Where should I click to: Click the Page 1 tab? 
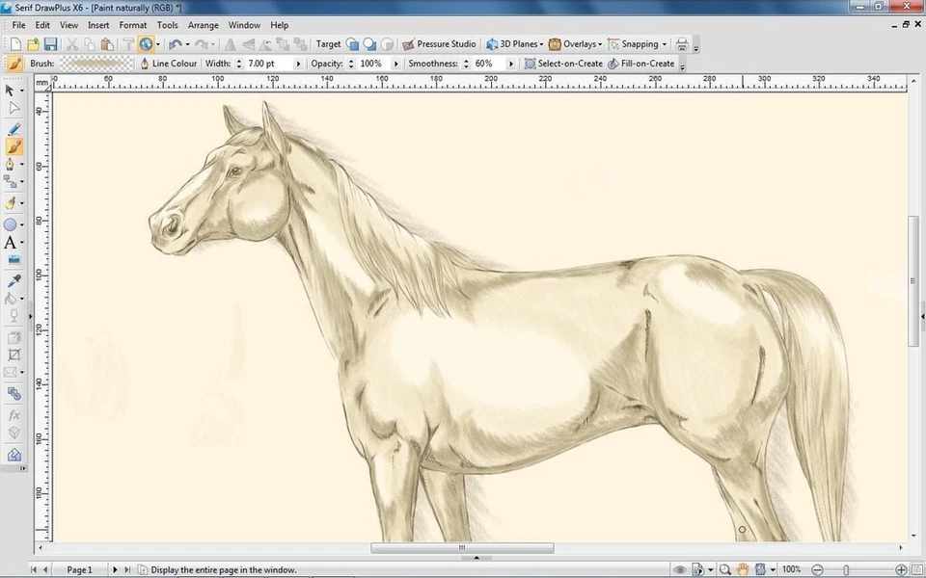point(77,569)
